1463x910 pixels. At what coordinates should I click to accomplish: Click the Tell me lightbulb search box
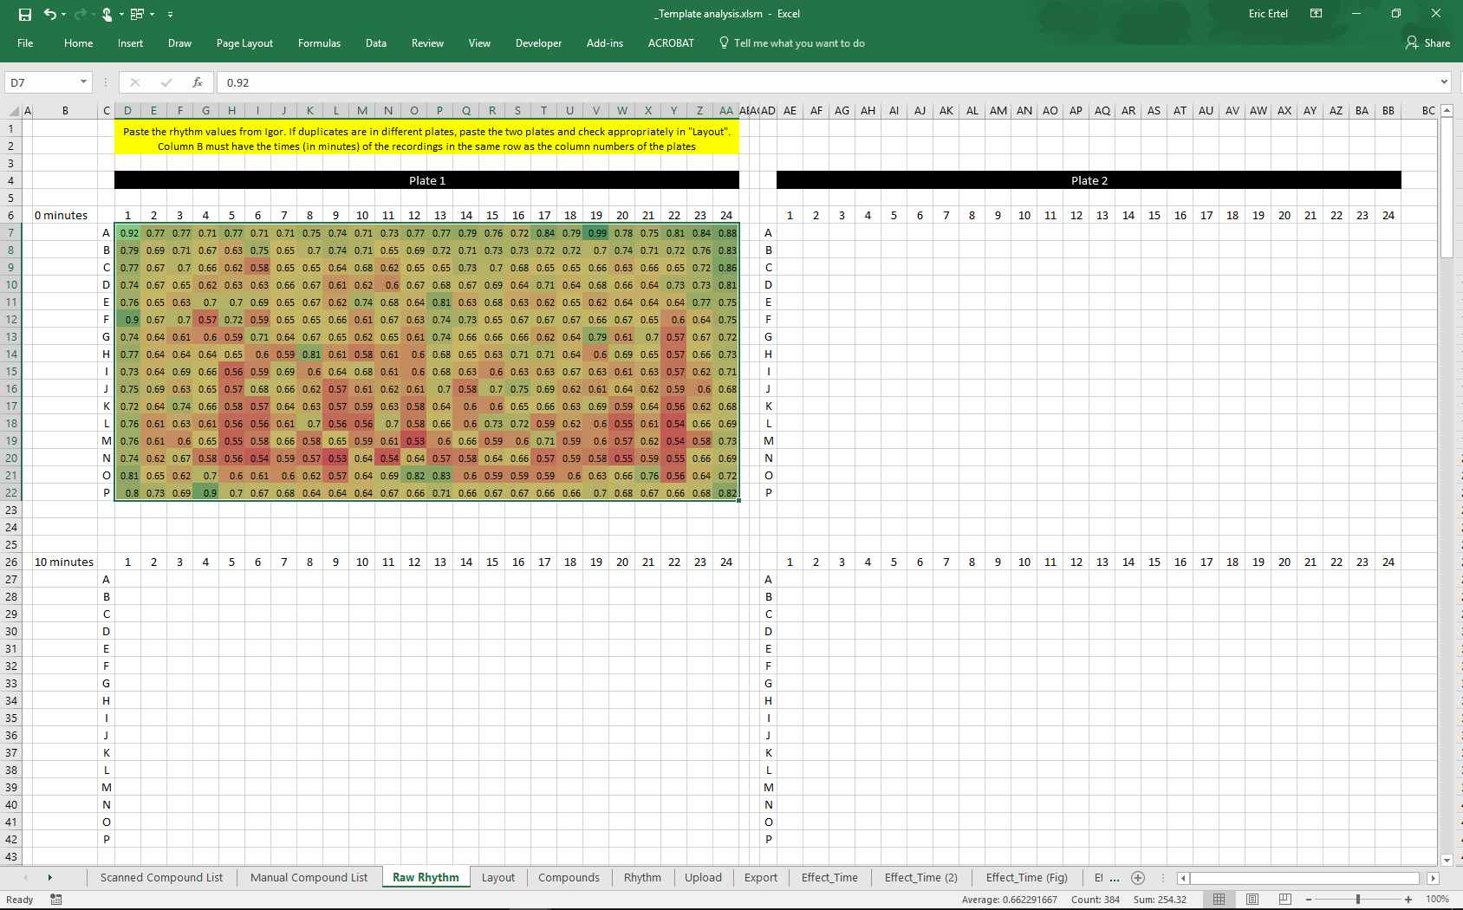792,43
